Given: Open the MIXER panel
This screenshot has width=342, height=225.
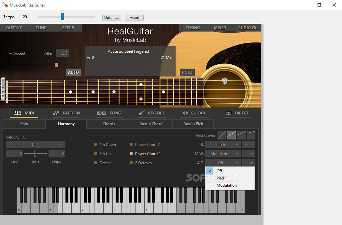Looking at the screenshot, I should [x=220, y=28].
